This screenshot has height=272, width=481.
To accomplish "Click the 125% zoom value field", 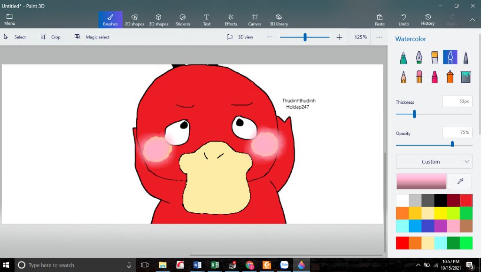I will pyautogui.click(x=360, y=37).
